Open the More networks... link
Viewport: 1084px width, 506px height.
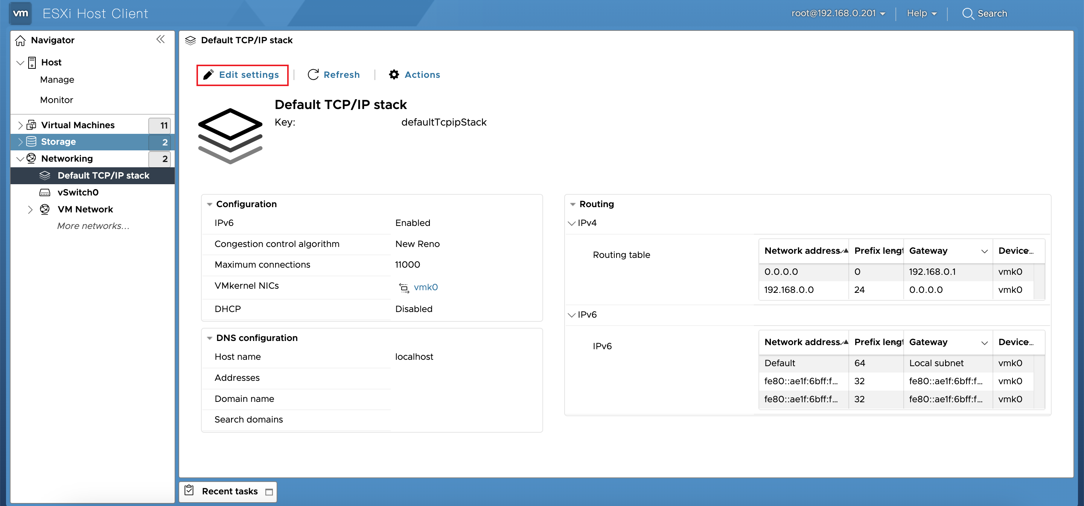(x=93, y=226)
